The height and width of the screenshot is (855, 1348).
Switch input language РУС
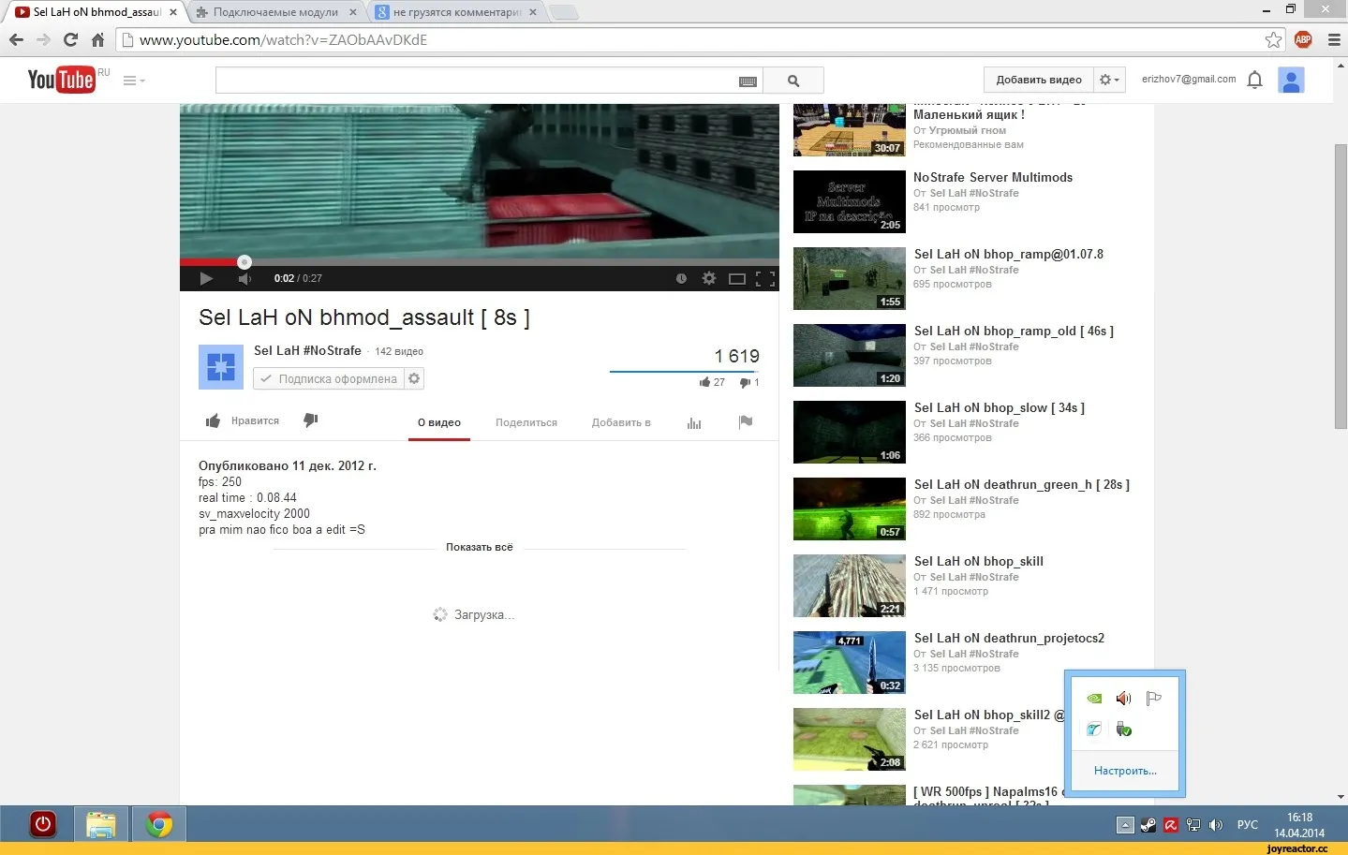[x=1248, y=825]
